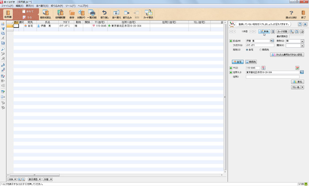The width and height of the screenshot is (309, 186).
Task: Click the 並べ替え sort icon
Action: [x=116, y=14]
